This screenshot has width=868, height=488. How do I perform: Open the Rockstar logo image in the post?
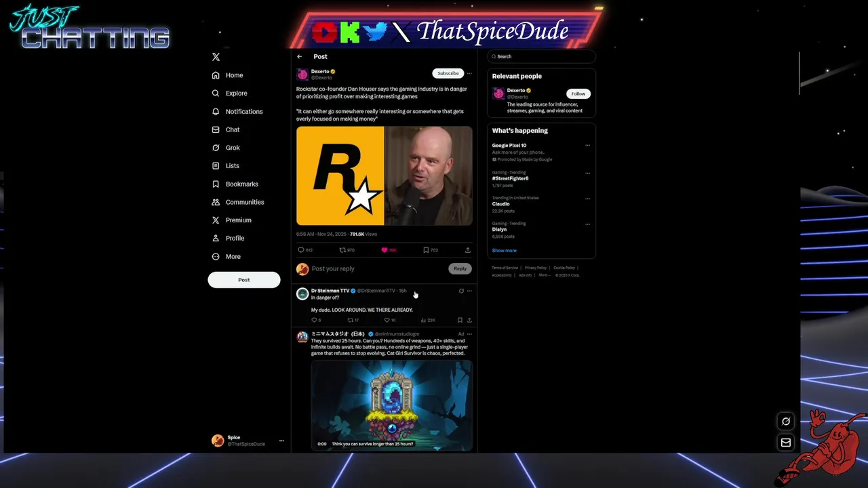click(340, 176)
